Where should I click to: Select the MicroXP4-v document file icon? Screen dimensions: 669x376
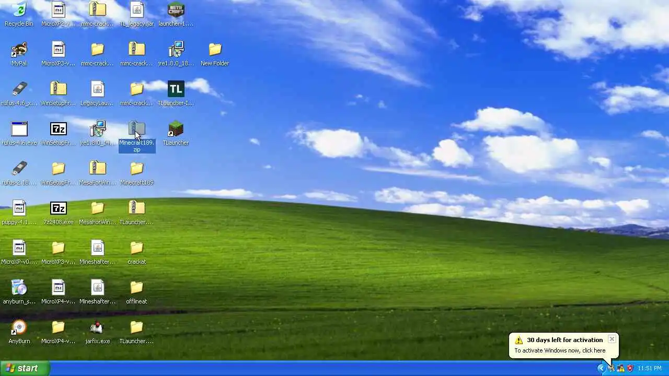[58, 288]
